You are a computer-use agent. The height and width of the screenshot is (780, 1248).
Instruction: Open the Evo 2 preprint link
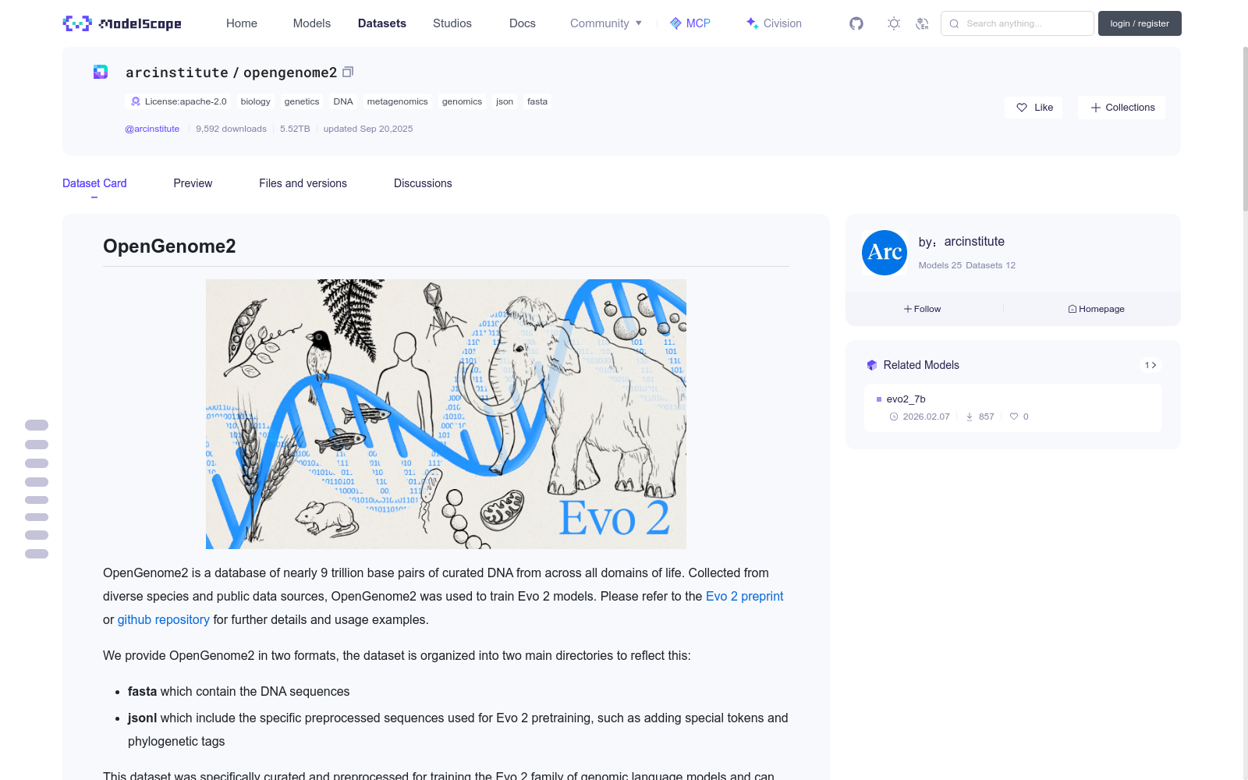click(x=744, y=596)
